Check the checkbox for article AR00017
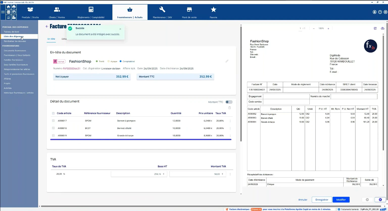388x211 pixels. (53, 120)
